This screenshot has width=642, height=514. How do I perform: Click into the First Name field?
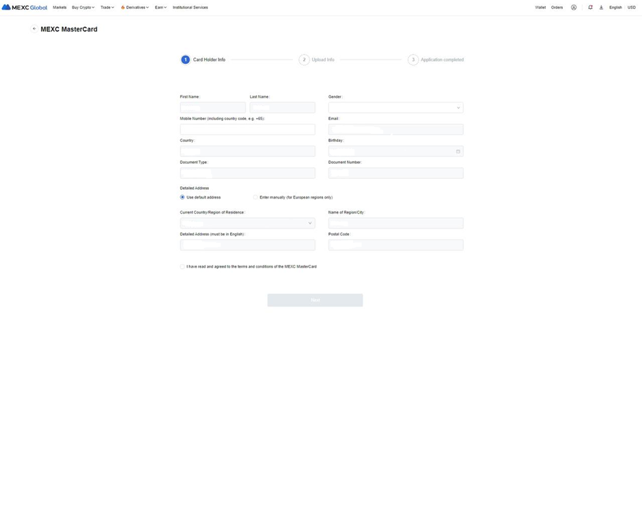coord(212,108)
